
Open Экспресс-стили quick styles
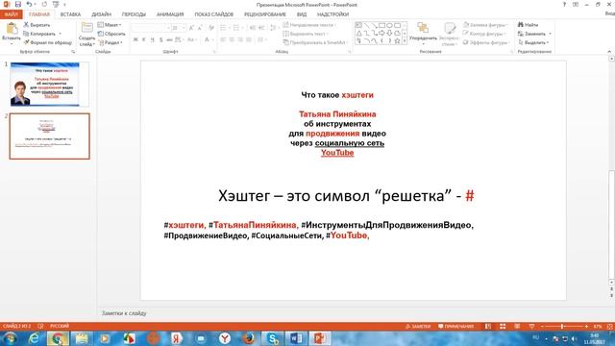point(449,34)
